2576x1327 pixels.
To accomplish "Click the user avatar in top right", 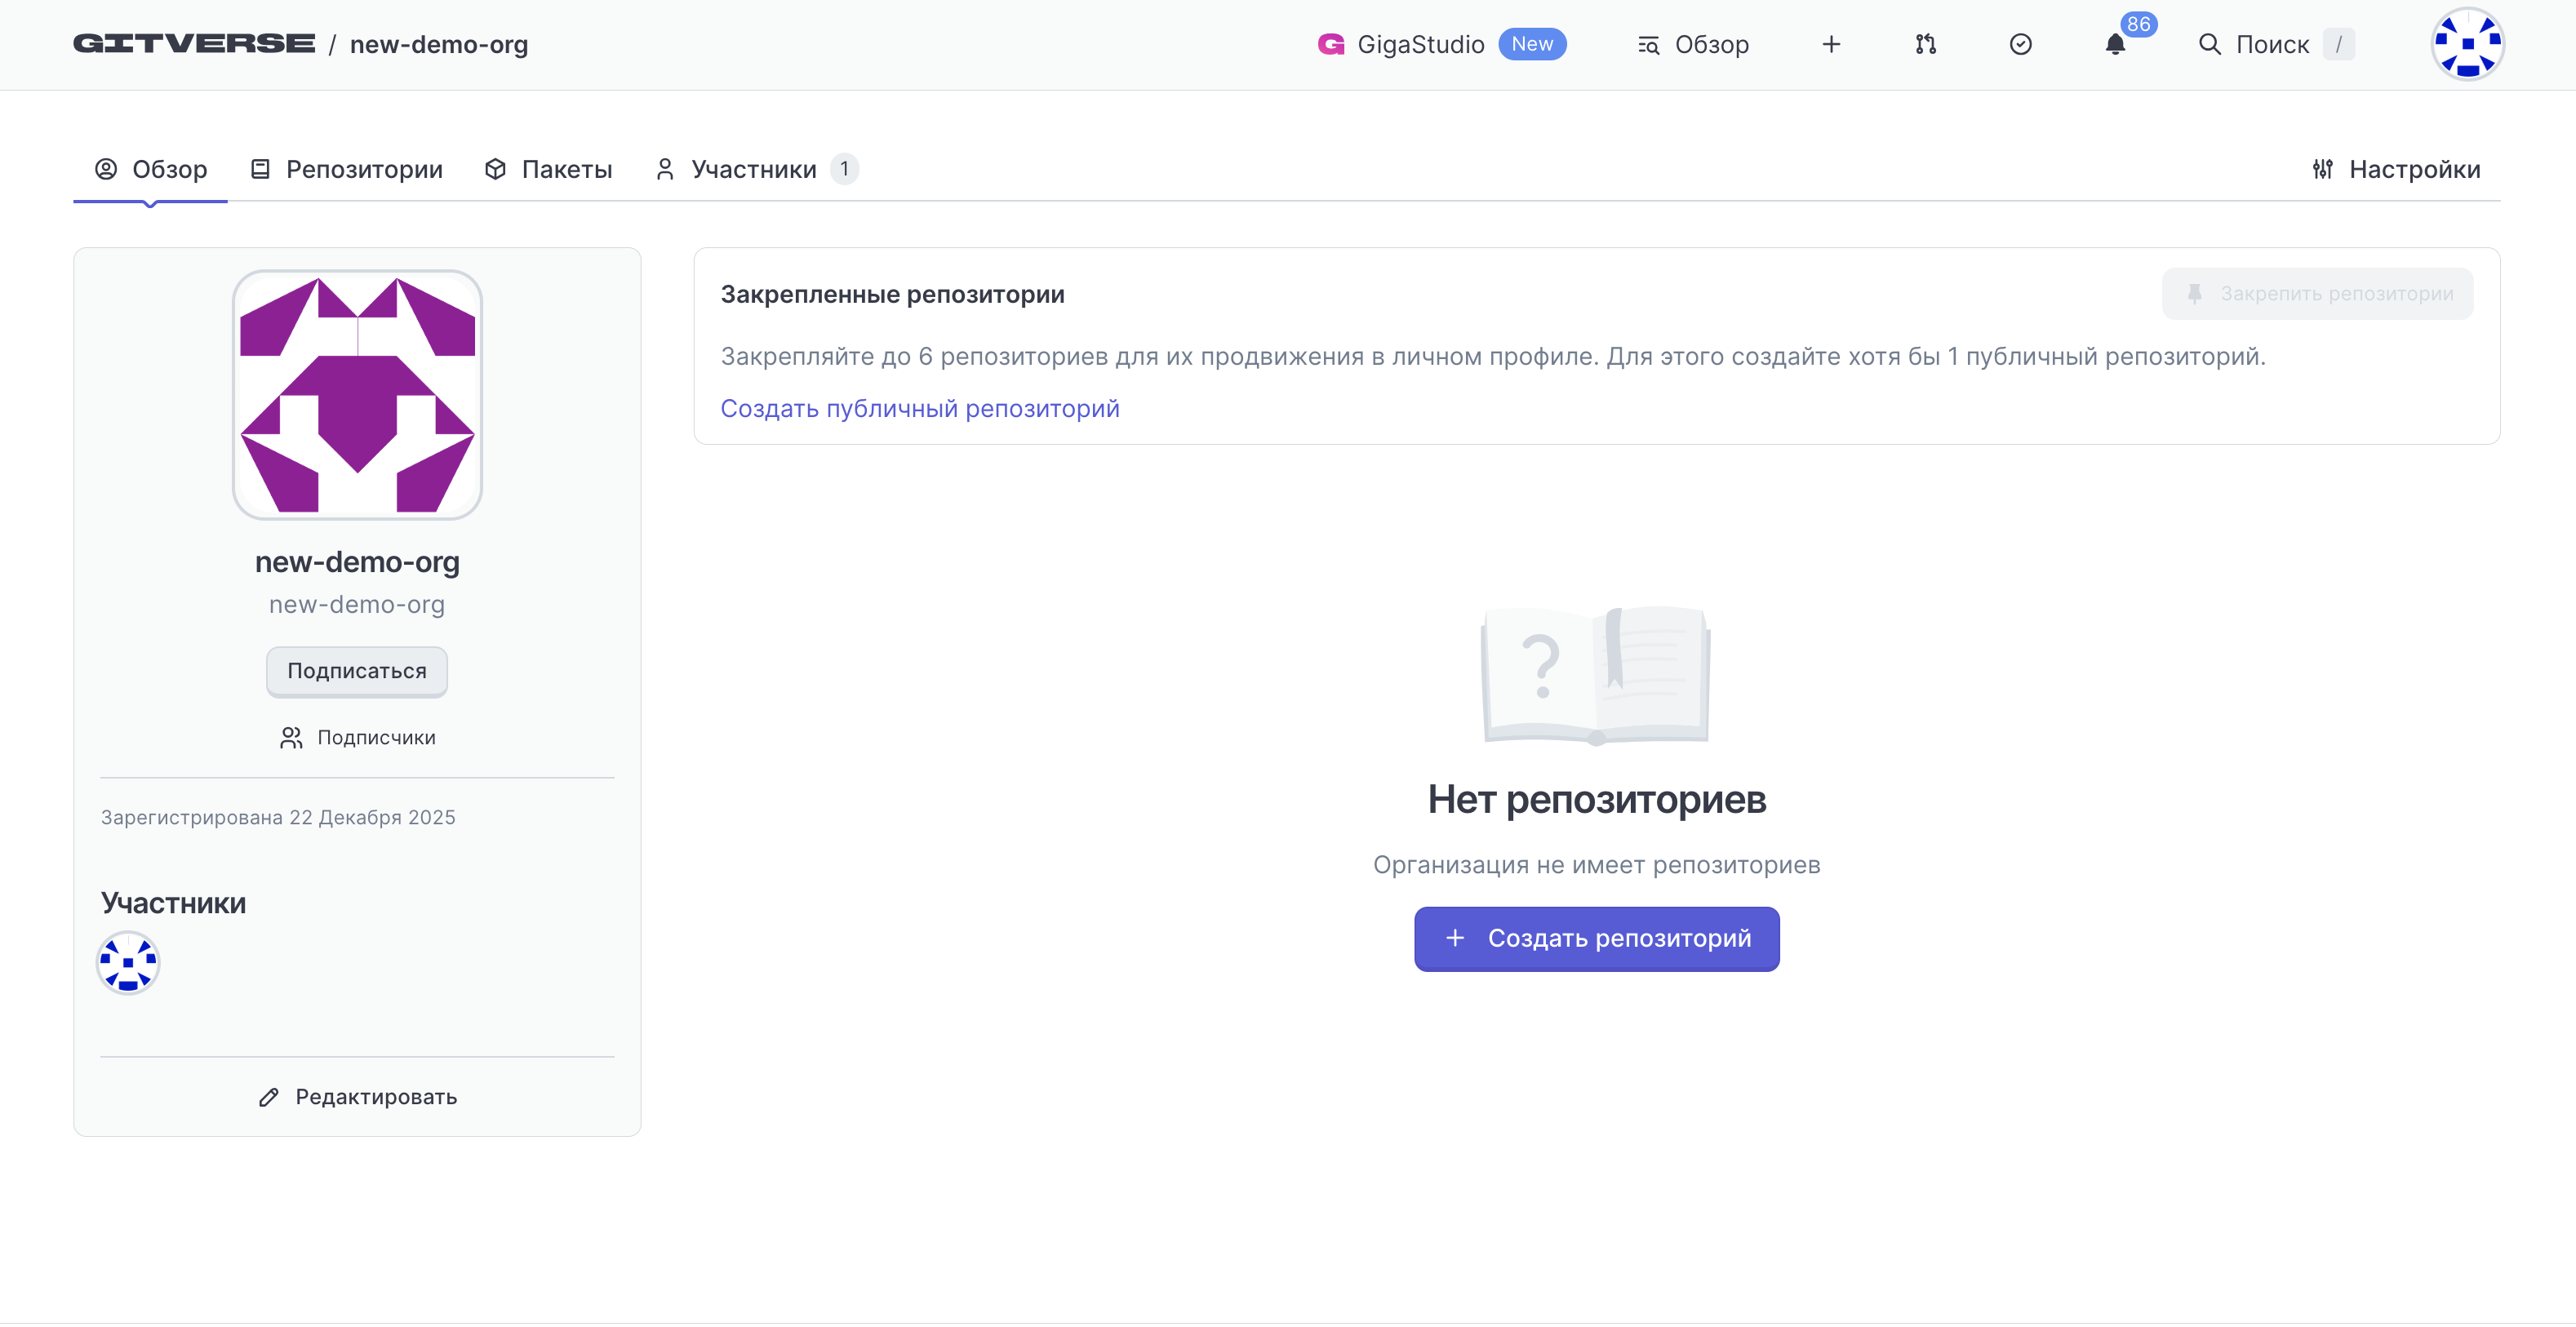I will click(x=2467, y=44).
